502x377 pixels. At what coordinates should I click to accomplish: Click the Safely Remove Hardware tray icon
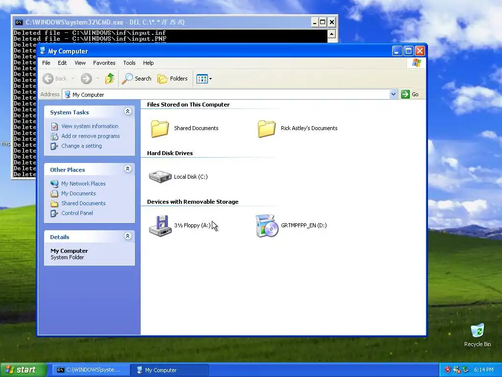[465, 370]
